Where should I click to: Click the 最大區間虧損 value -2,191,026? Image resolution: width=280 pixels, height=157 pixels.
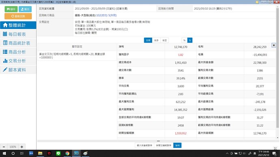260,110
